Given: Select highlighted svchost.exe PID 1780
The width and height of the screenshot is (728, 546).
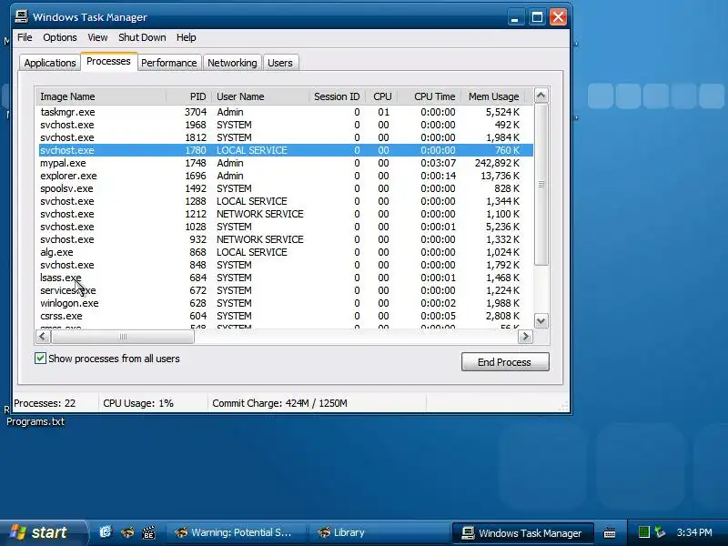Looking at the screenshot, I should [x=286, y=150].
